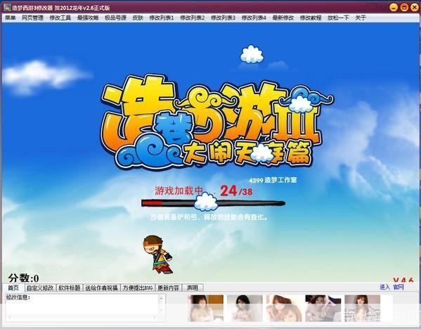Open the 修改教程 menu
This screenshot has width=421, height=329.
(311, 18)
